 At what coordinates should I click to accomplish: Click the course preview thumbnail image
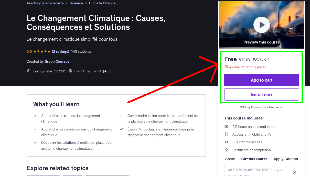coord(261,15)
